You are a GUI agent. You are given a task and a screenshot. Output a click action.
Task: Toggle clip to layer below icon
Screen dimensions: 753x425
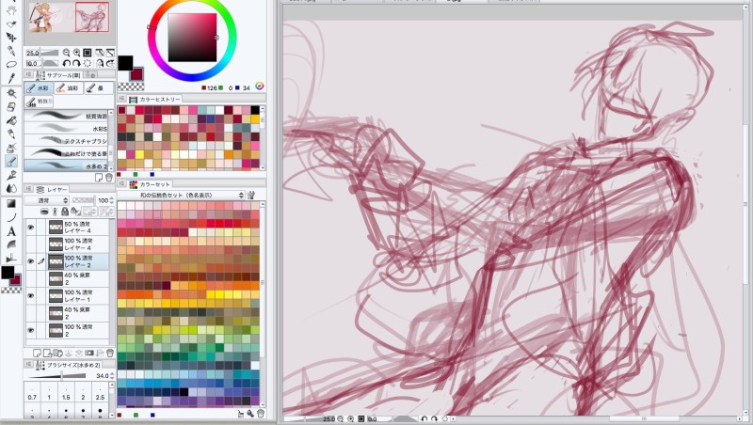tap(44, 211)
